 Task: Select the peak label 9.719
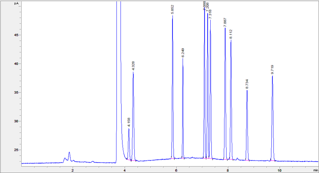272,69
